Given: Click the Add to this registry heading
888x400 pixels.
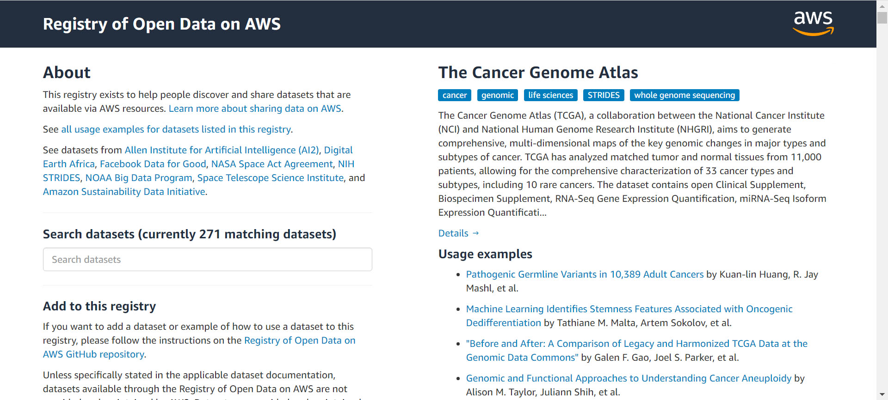Looking at the screenshot, I should 99,306.
